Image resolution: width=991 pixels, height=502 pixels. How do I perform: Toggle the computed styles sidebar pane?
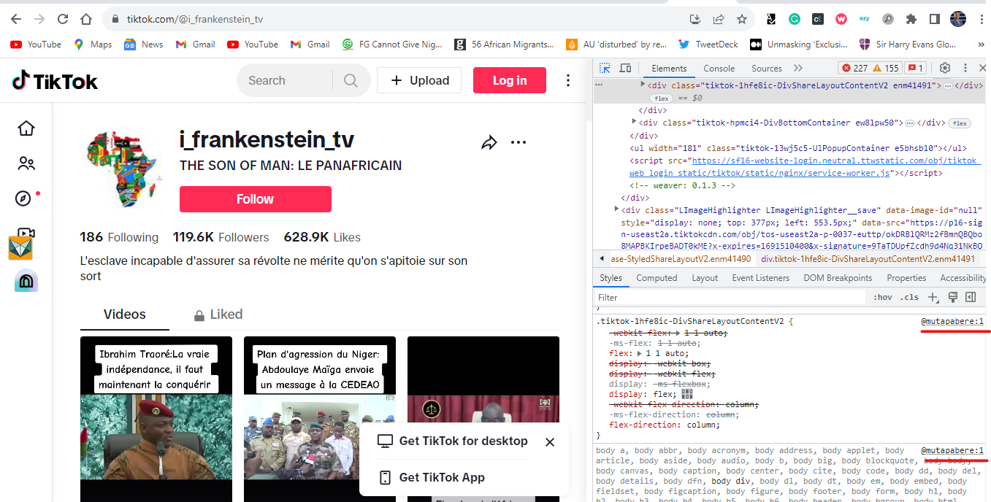(971, 297)
